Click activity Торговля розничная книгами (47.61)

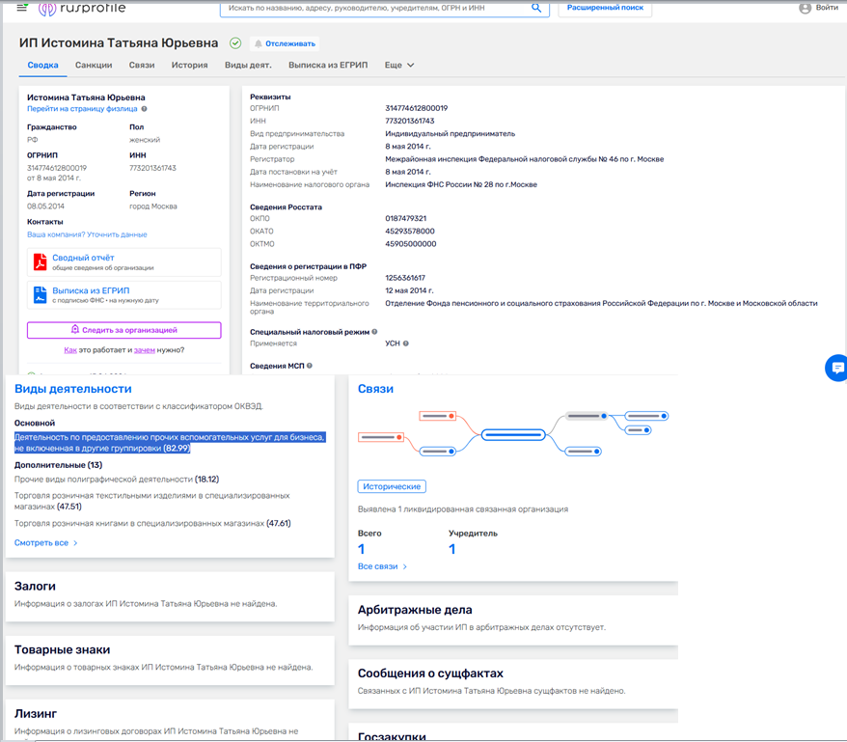point(152,523)
